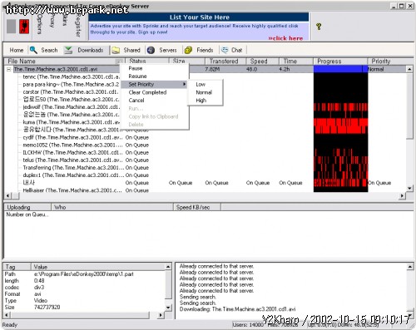Viewport: 416px width, 330px height.
Task: Click downloads list scroll-left arrow
Action: pos(7,196)
